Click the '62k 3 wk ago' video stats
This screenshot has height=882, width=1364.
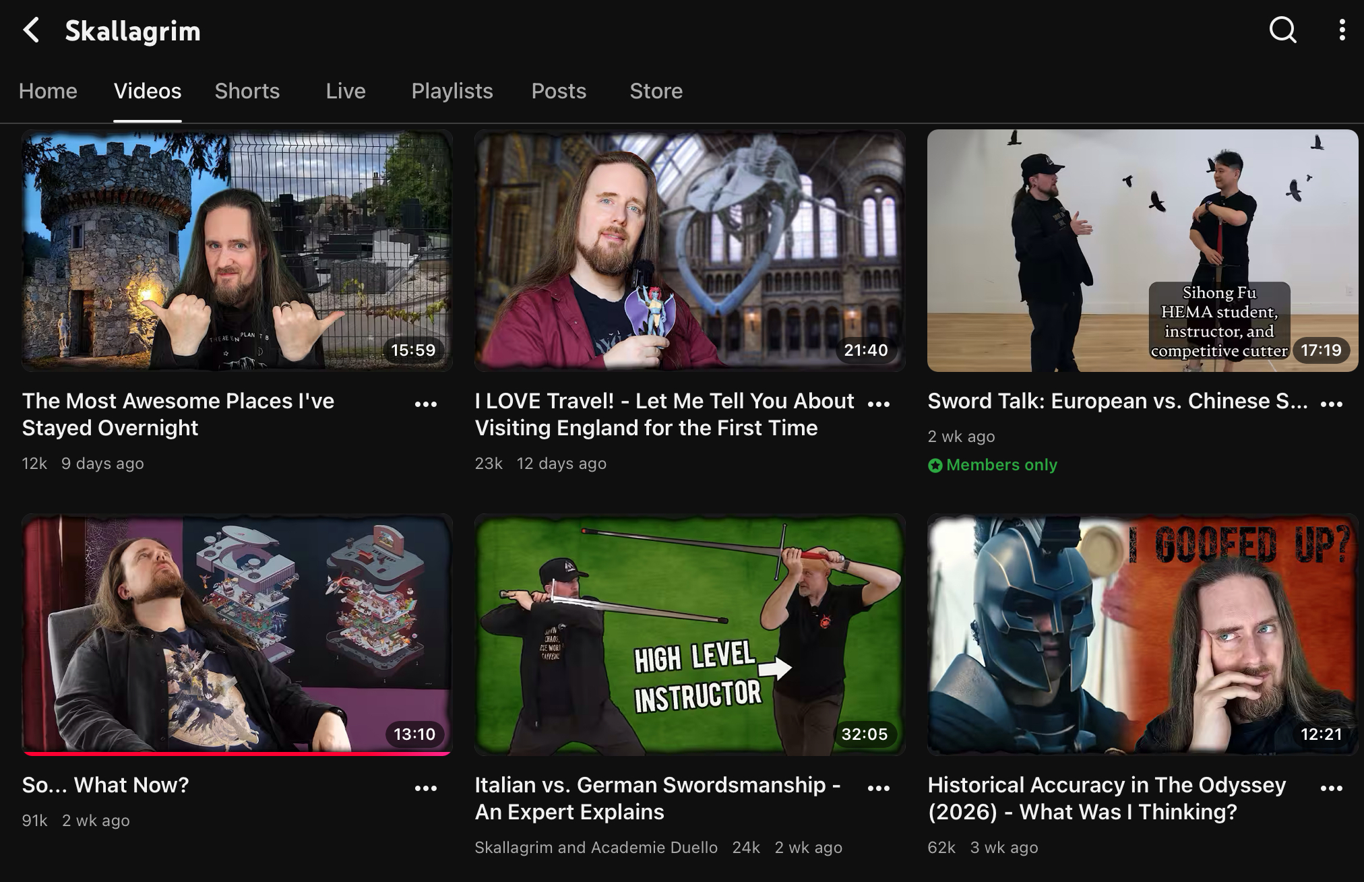(x=983, y=848)
